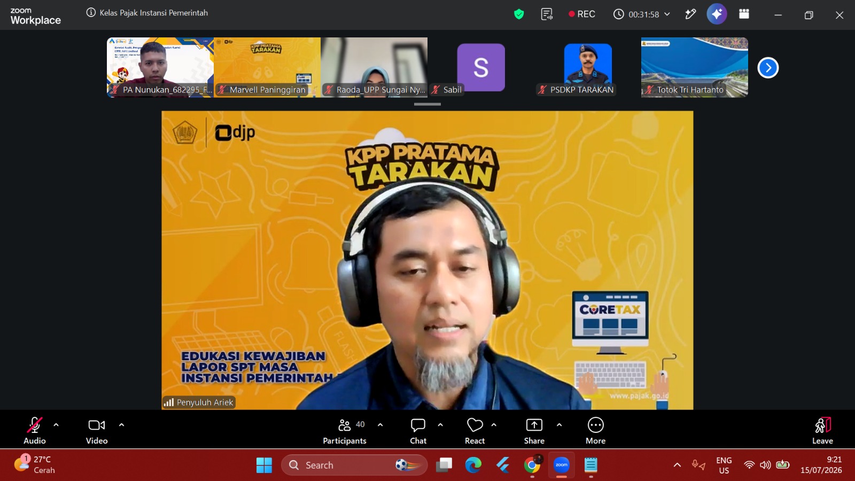
Task: Select the Totok Tri Hartanto thumbnail
Action: click(695, 67)
